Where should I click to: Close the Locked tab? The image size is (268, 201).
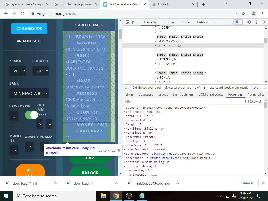[193, 4]
